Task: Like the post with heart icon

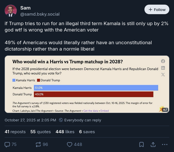Action: [70, 144]
